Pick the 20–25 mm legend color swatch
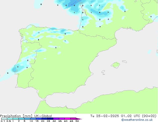 [45, 119]
